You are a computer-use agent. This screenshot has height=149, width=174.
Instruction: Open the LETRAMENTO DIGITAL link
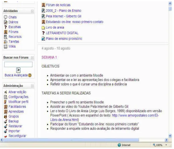(62, 33)
